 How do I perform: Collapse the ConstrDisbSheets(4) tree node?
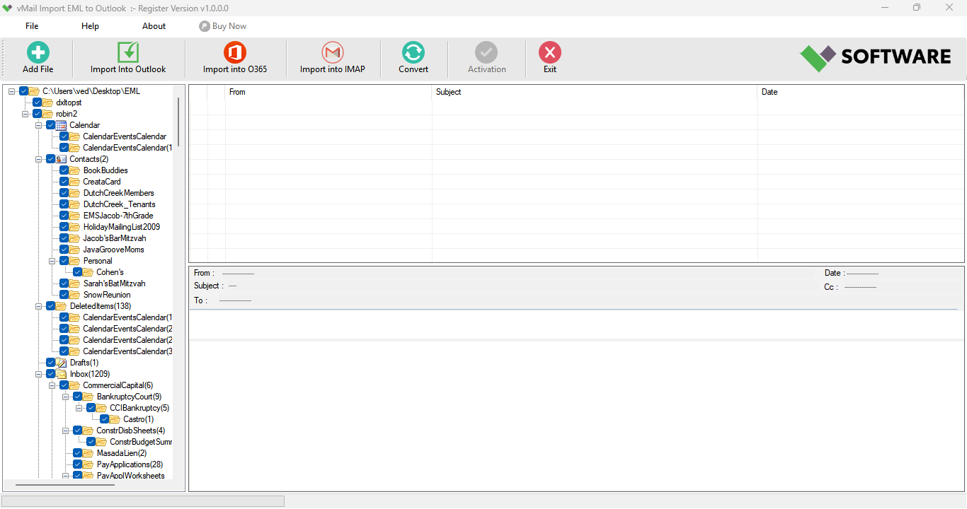point(66,431)
